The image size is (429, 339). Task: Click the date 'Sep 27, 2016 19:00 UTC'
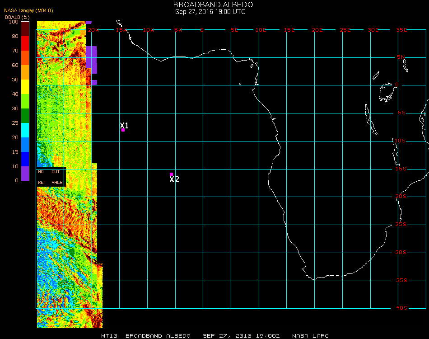pos(210,12)
